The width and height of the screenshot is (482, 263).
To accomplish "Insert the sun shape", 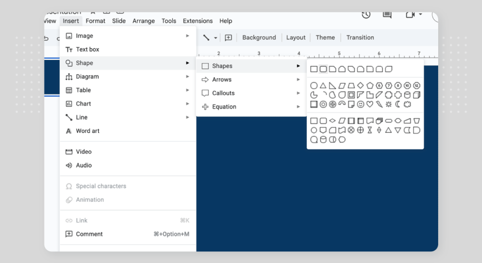I will (x=388, y=105).
